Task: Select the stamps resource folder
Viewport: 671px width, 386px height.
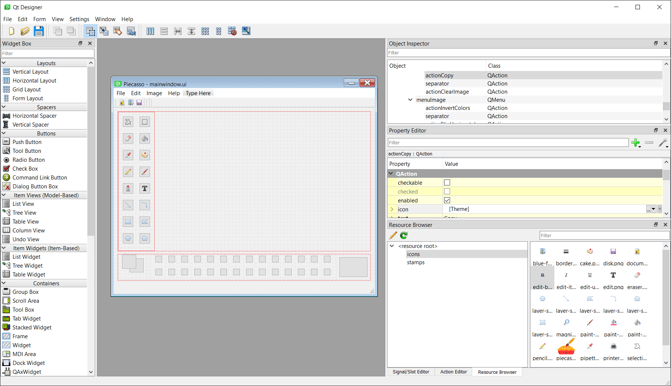Action: [x=416, y=262]
